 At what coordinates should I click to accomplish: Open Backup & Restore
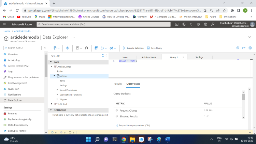17,131
